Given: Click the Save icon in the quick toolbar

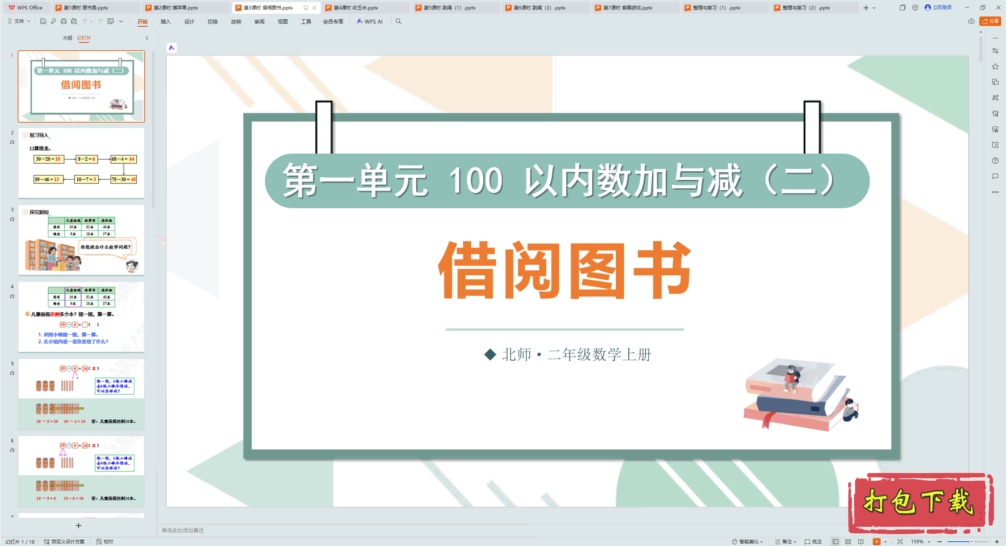Looking at the screenshot, I should pyautogui.click(x=43, y=22).
